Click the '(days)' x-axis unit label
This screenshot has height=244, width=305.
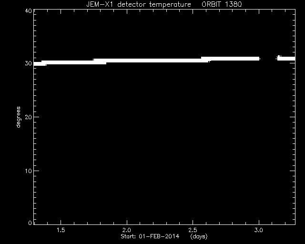coord(199,236)
